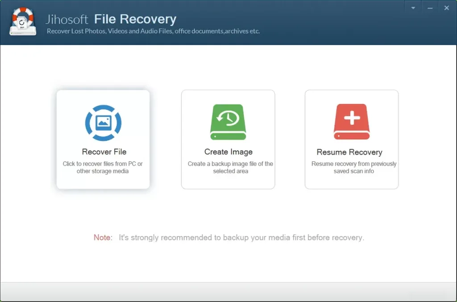The width and height of the screenshot is (457, 302).
Task: Click the backup recommendation Note text
Action: 229,237
